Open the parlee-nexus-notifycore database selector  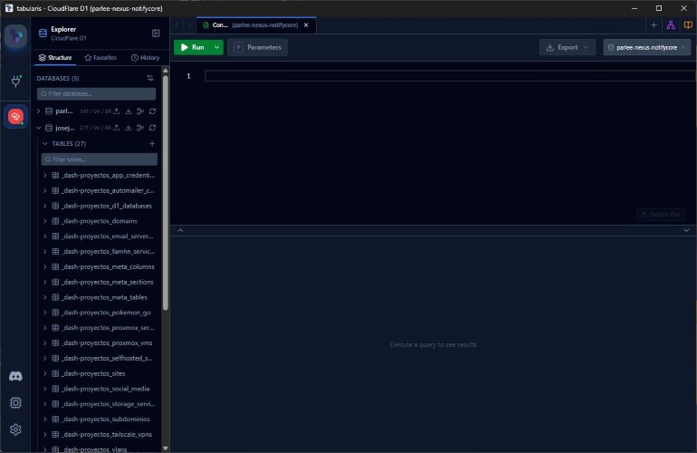647,47
